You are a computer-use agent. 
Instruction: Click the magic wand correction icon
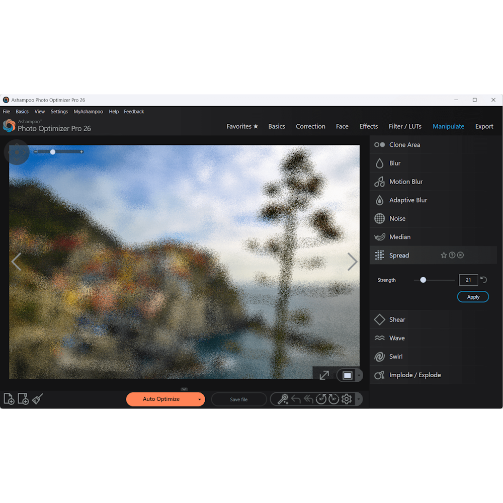click(x=282, y=399)
